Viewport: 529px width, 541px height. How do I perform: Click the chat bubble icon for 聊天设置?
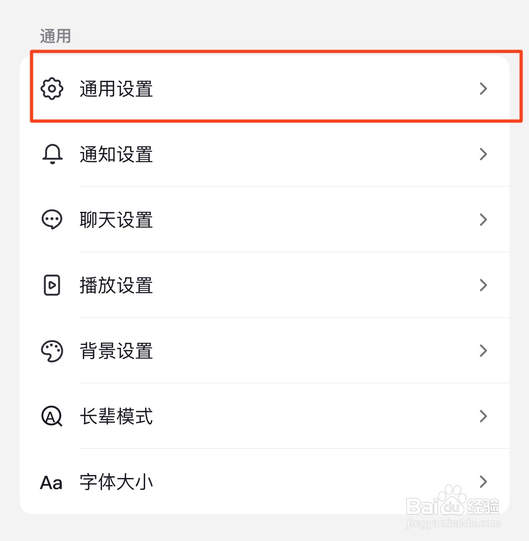click(x=52, y=220)
